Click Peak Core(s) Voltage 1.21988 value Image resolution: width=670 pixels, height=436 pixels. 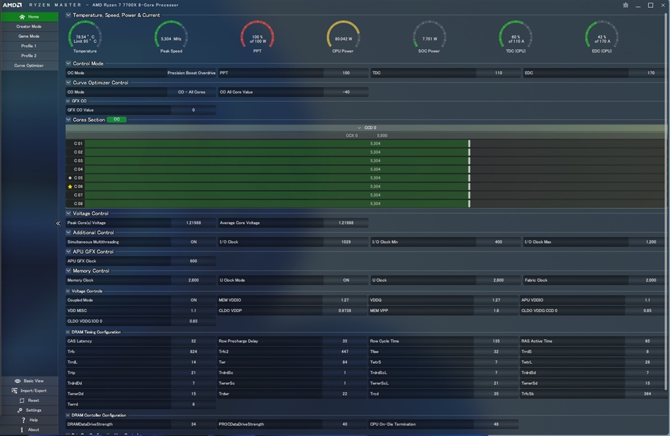(194, 223)
